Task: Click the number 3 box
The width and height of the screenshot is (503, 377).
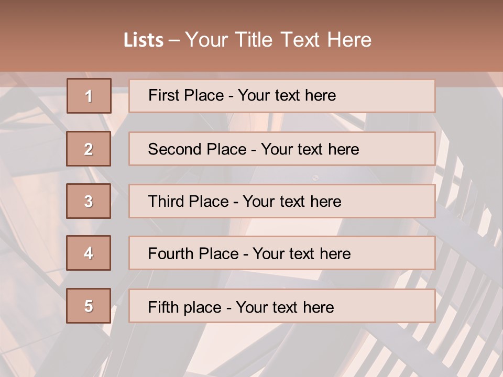Action: click(x=89, y=201)
